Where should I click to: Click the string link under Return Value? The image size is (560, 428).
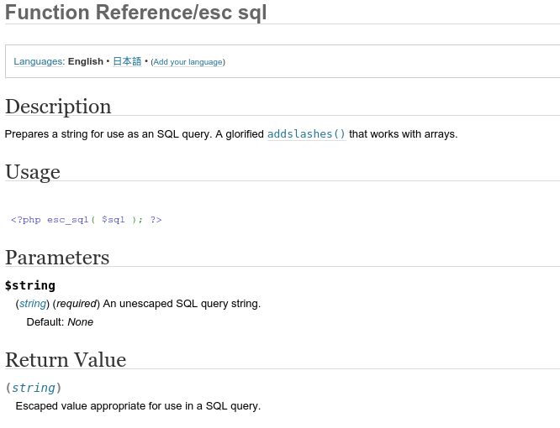[34, 388]
